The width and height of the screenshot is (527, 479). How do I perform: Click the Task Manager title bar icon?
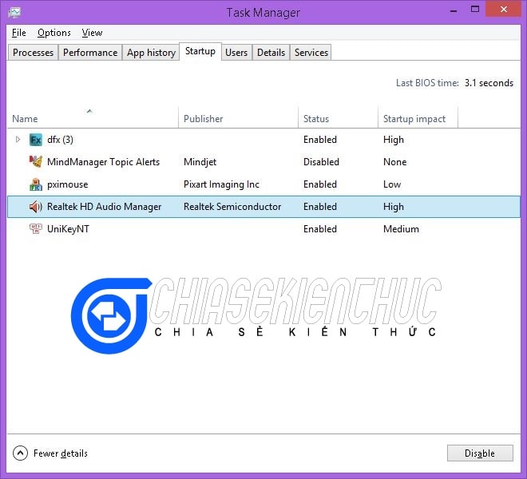click(14, 13)
